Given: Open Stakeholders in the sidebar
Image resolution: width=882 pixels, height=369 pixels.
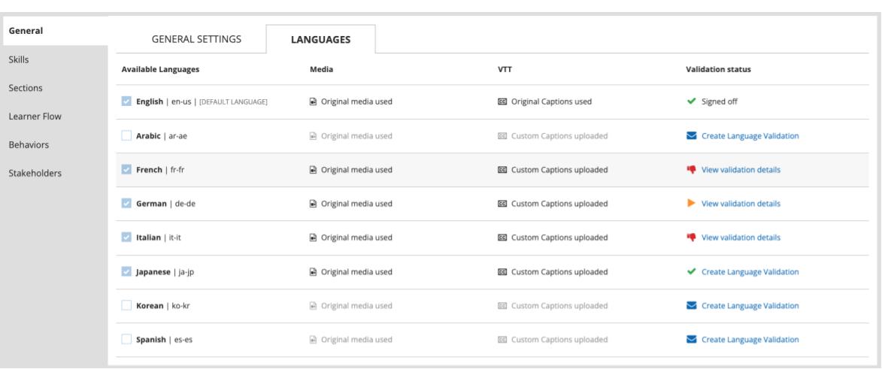Looking at the screenshot, I should [x=35, y=173].
